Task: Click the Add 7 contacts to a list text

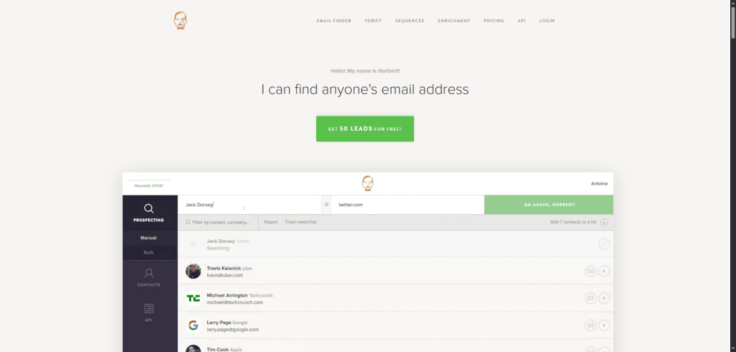Action: (573, 222)
